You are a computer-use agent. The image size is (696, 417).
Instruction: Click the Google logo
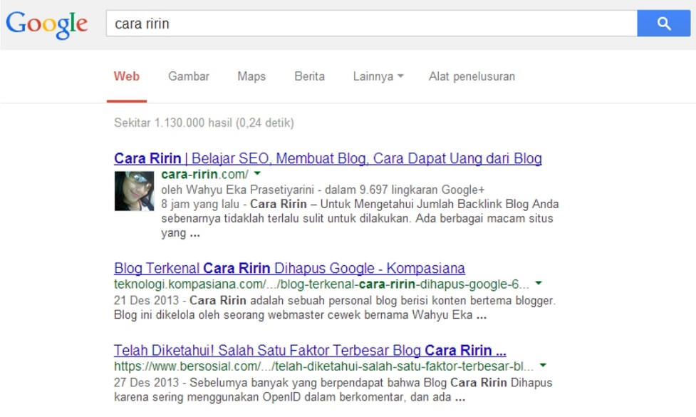(46, 24)
